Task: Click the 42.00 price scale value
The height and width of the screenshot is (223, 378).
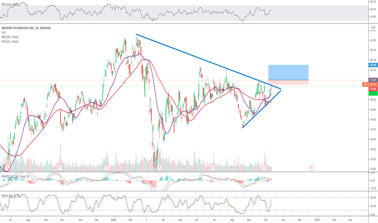Action: pyautogui.click(x=373, y=129)
